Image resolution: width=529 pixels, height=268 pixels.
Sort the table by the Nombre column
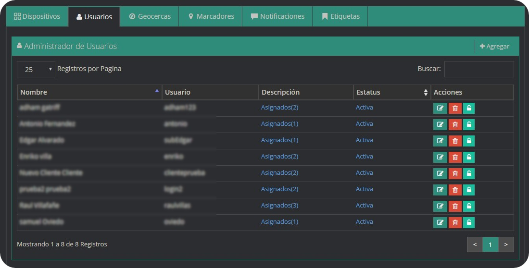[89, 92]
